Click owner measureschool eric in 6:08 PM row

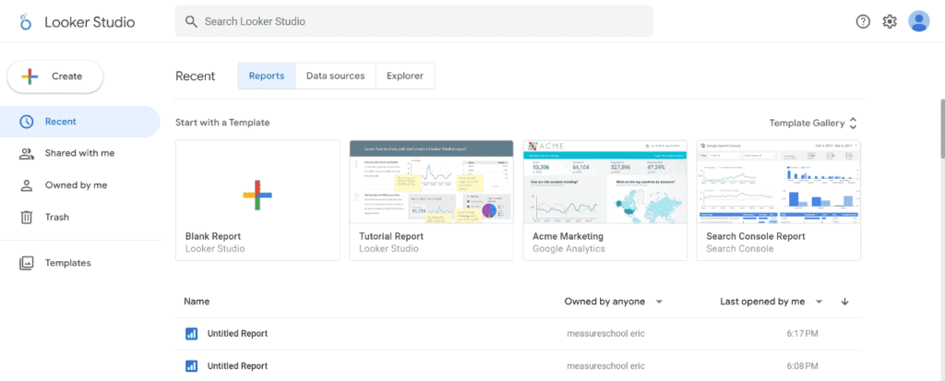[x=605, y=366]
